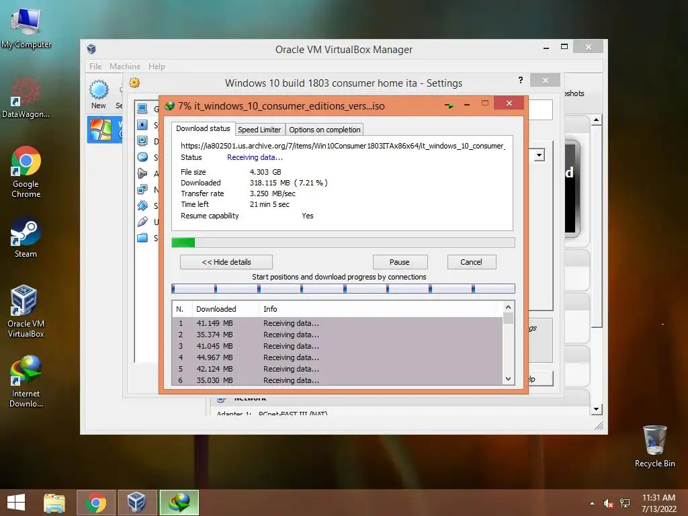Open Steam desktop shortcut

26,237
